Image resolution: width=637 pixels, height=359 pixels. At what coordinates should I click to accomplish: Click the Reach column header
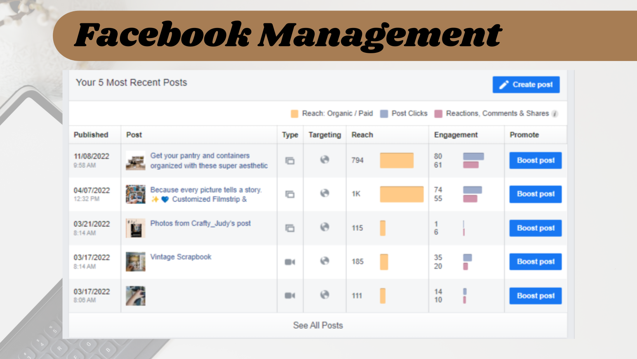[x=362, y=135]
